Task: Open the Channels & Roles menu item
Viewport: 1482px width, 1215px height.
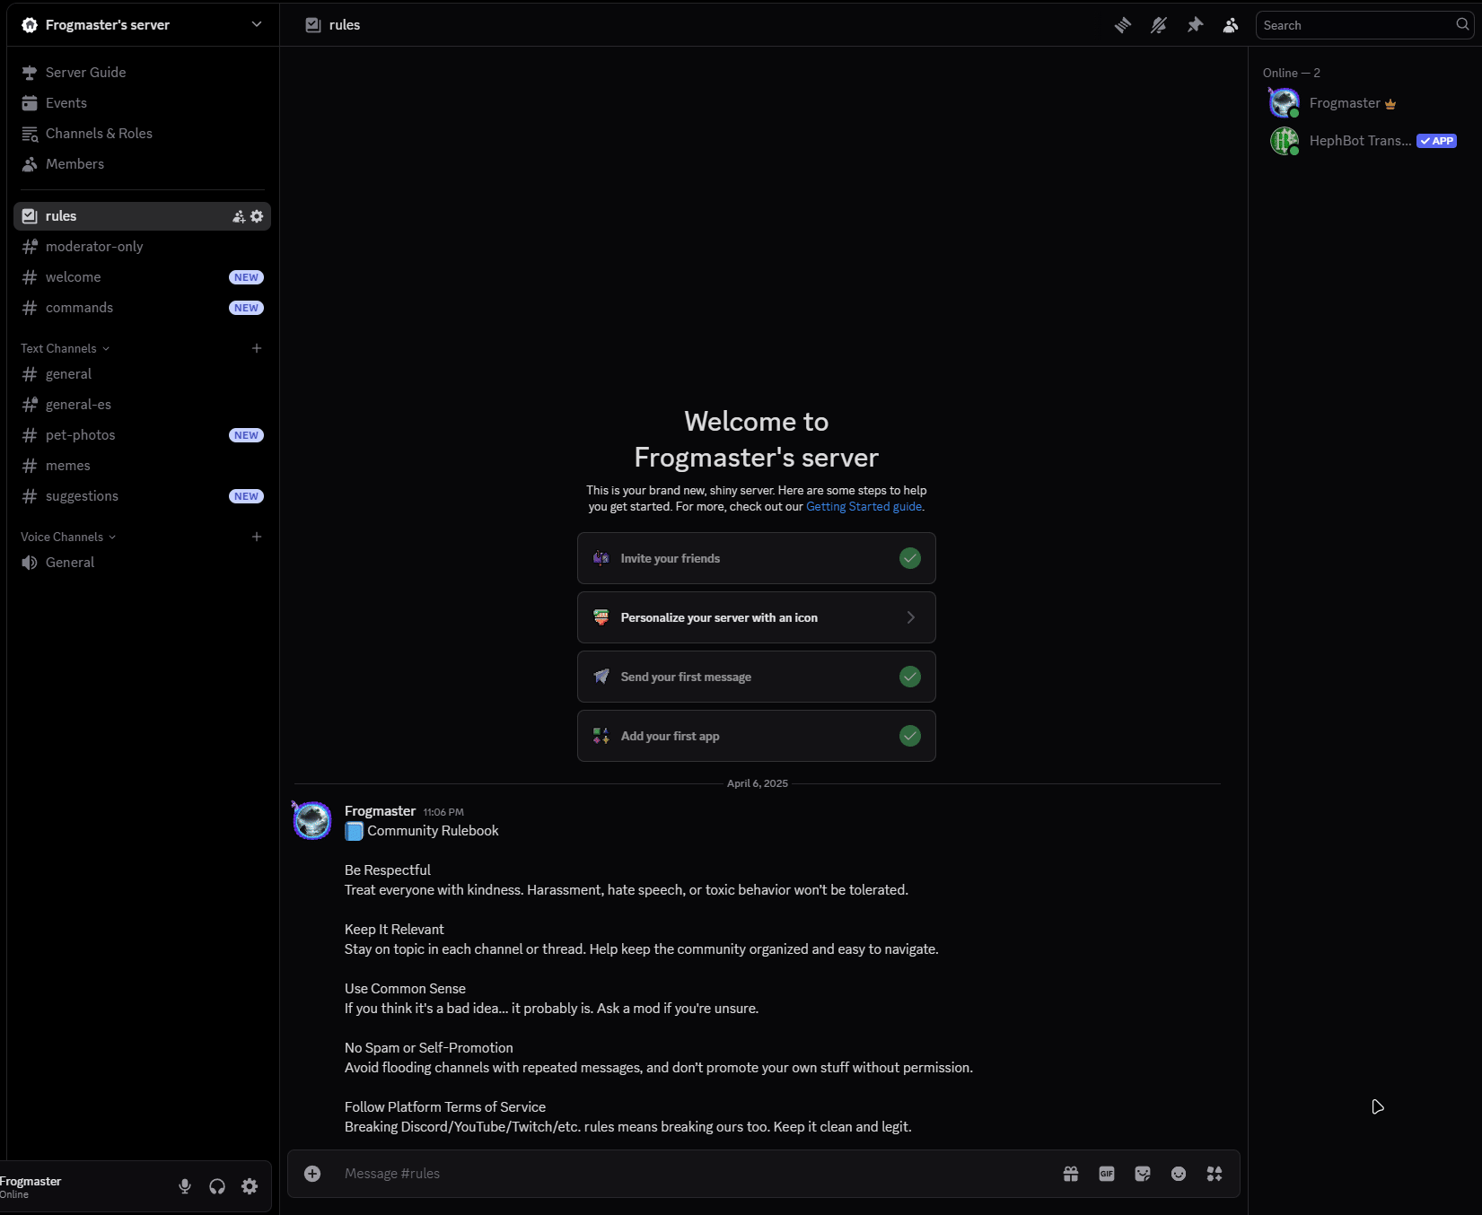Action: click(x=99, y=133)
